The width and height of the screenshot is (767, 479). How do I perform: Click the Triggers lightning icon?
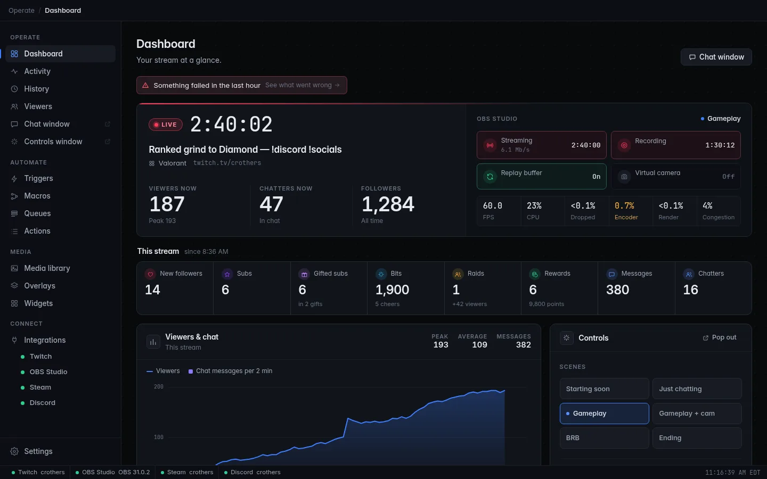tap(14, 178)
